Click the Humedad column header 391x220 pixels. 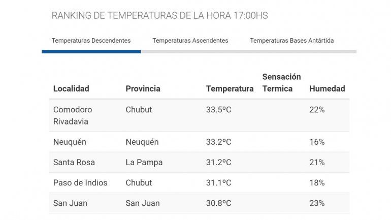tap(327, 88)
